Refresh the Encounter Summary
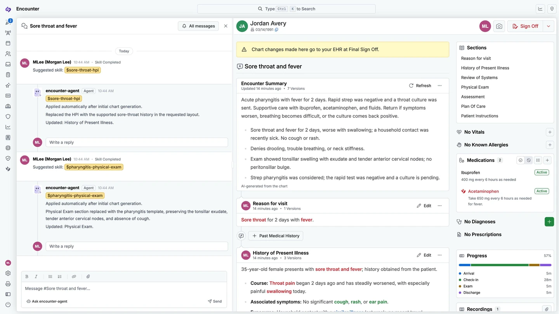The width and height of the screenshot is (559, 314). 420,86
